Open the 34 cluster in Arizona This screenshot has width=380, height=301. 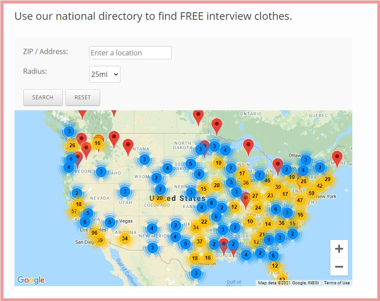[125, 239]
